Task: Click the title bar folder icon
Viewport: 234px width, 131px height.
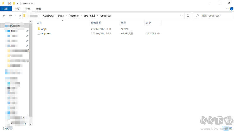Action: coord(3,3)
